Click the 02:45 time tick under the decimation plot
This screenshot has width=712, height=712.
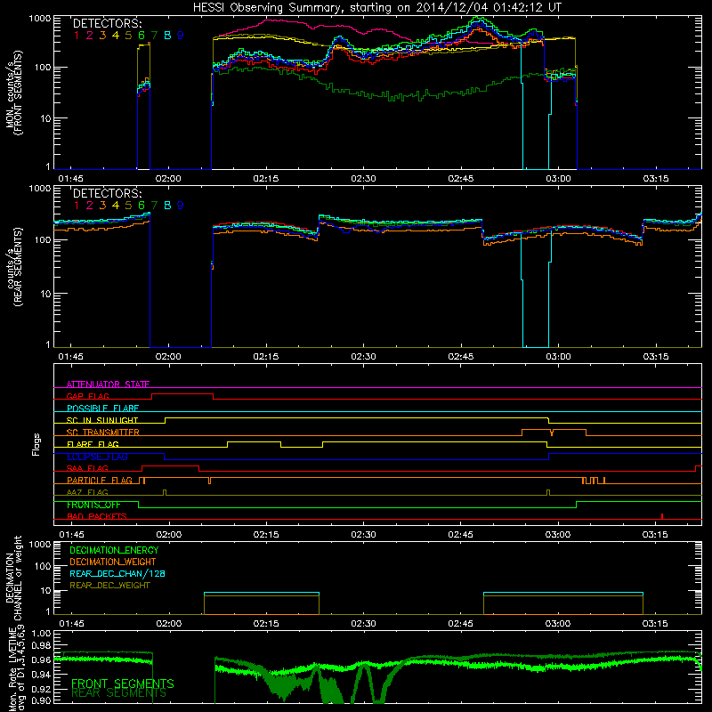click(460, 624)
